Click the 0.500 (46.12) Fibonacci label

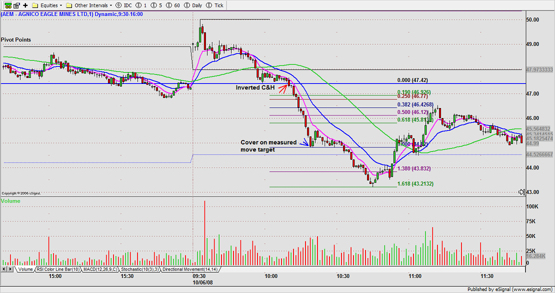(x=412, y=112)
